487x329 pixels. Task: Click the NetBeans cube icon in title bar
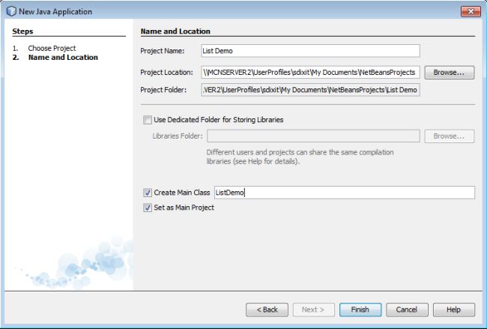[11, 11]
